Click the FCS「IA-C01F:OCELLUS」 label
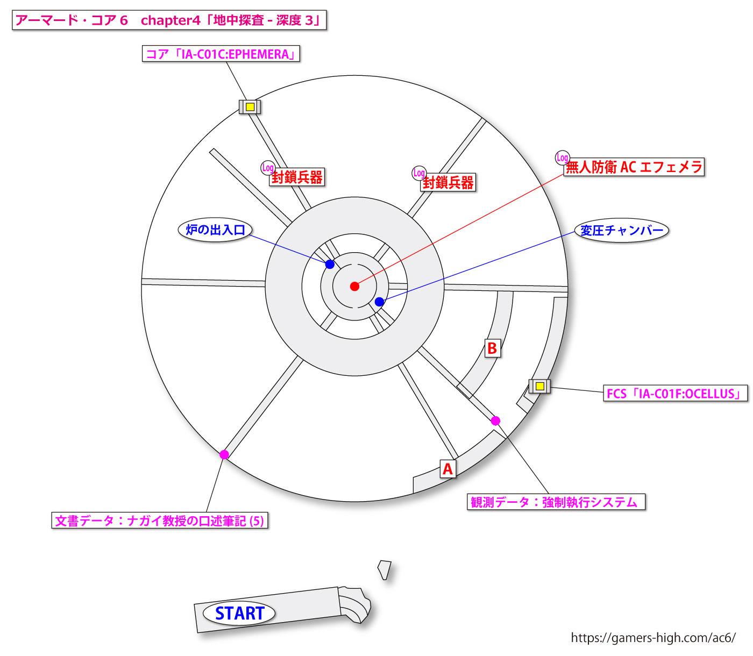The width and height of the screenshot is (753, 656). point(676,394)
